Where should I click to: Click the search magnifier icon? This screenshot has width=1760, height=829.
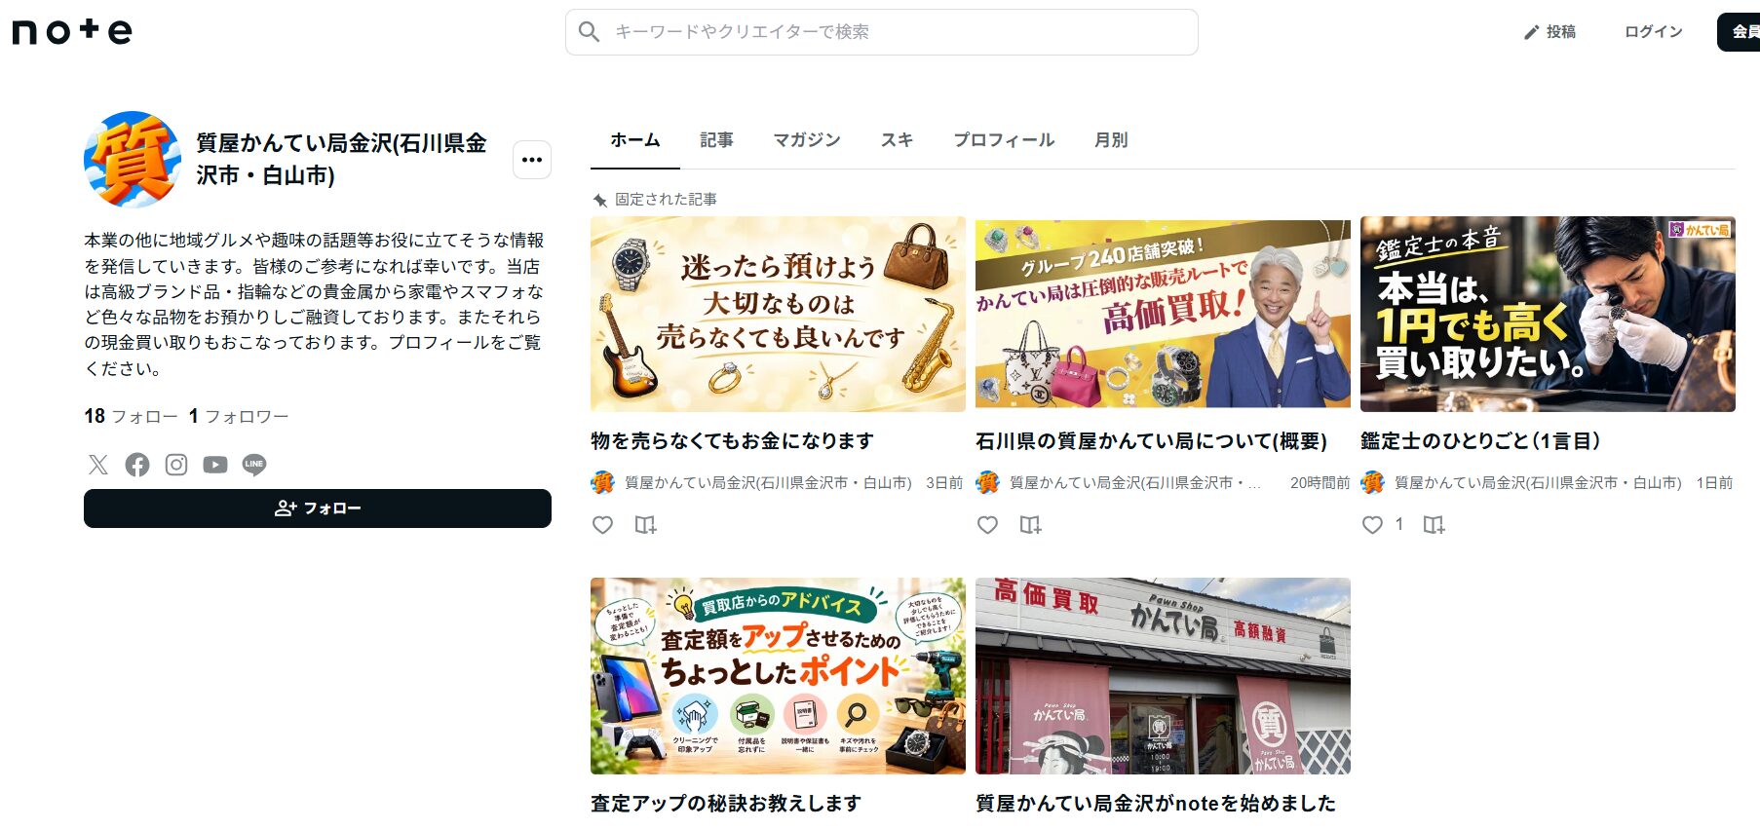[589, 32]
